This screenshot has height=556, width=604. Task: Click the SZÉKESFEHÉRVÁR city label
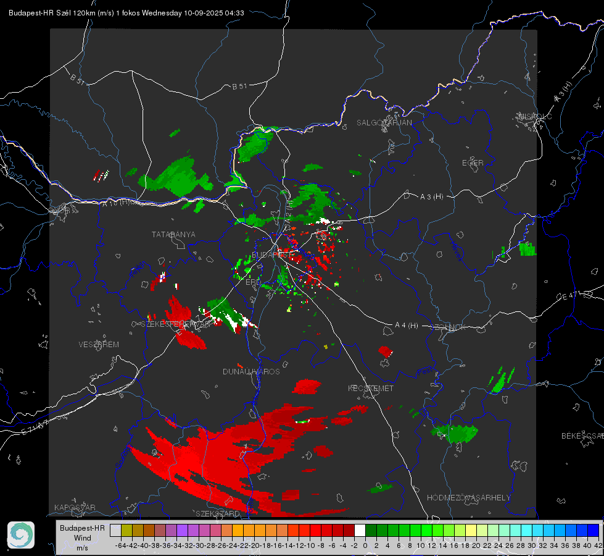176,324
